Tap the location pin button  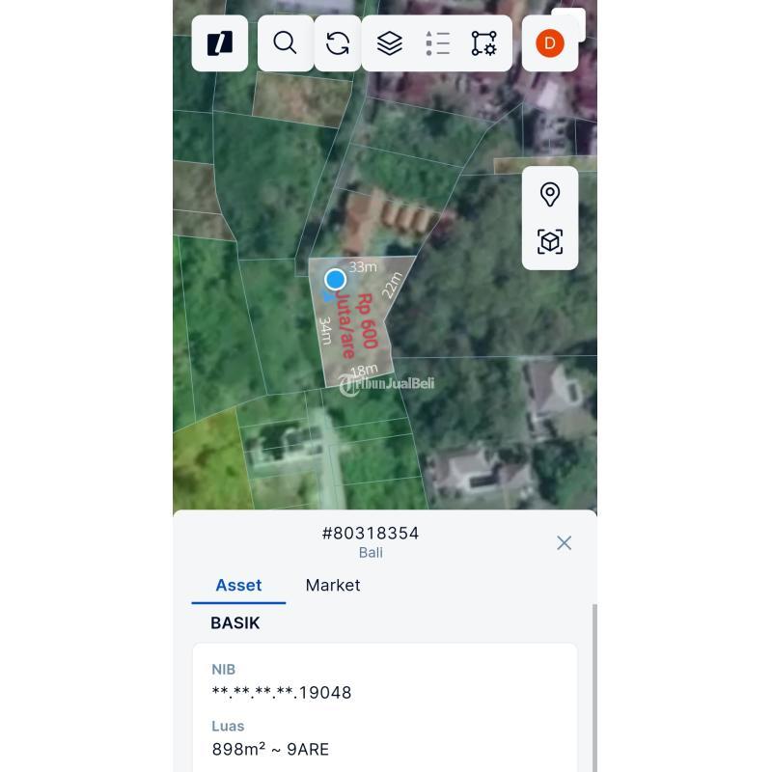coord(550,194)
